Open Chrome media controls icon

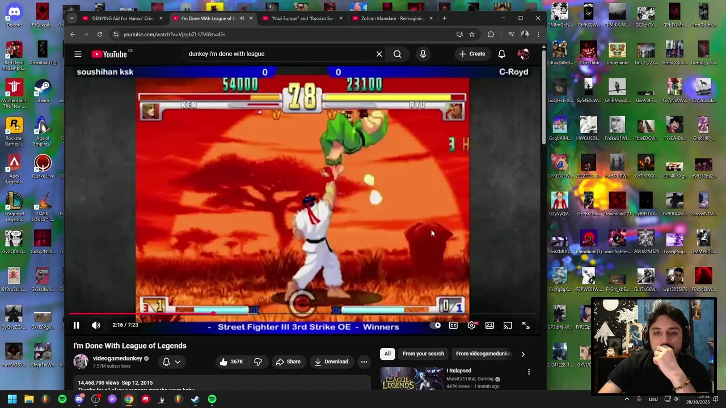[x=510, y=35]
